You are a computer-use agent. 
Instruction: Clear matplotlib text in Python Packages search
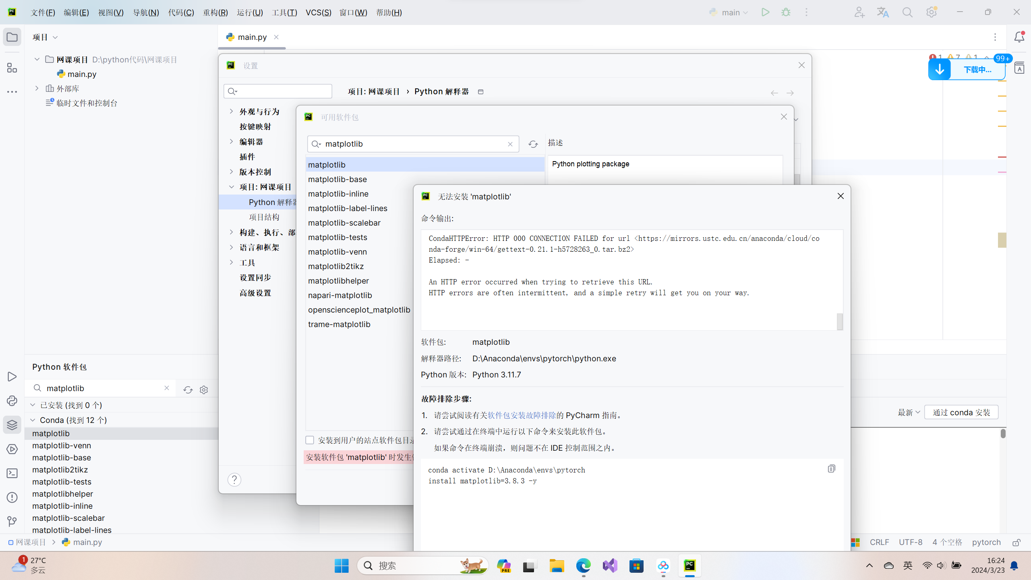coord(167,388)
